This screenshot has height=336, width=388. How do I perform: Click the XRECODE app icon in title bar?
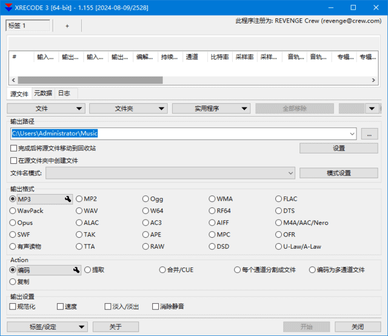(8, 8)
